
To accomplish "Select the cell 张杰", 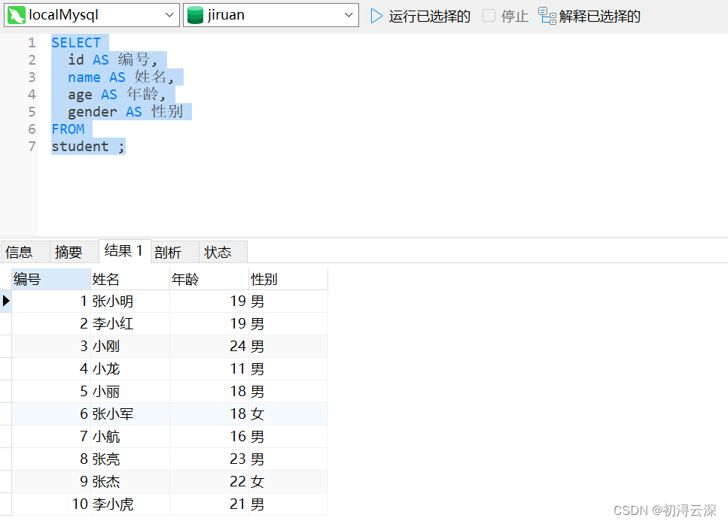I will tap(130, 482).
